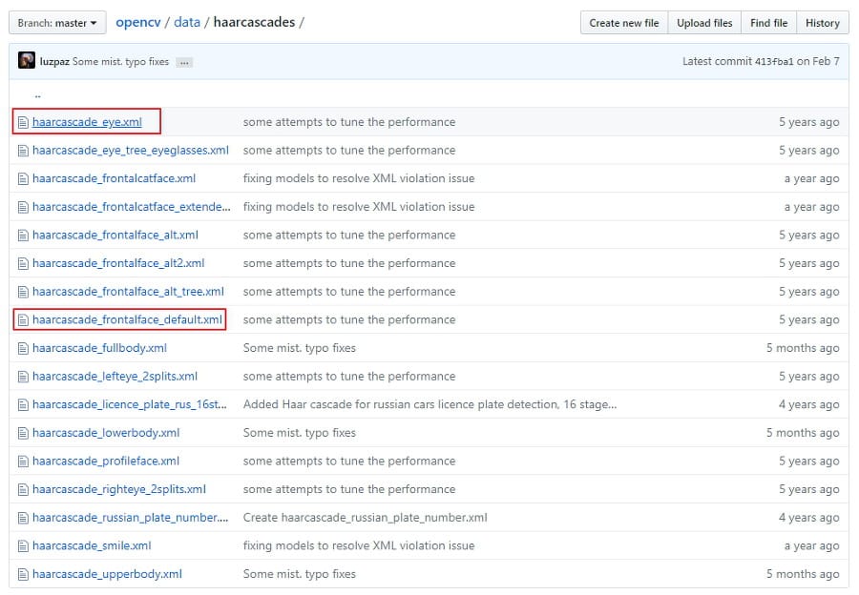
Task: Open commit History
Action: (x=823, y=23)
